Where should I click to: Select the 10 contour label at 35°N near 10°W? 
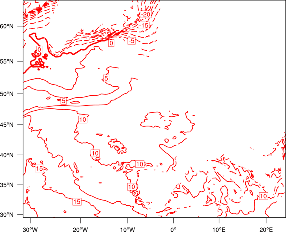[x=132, y=187]
